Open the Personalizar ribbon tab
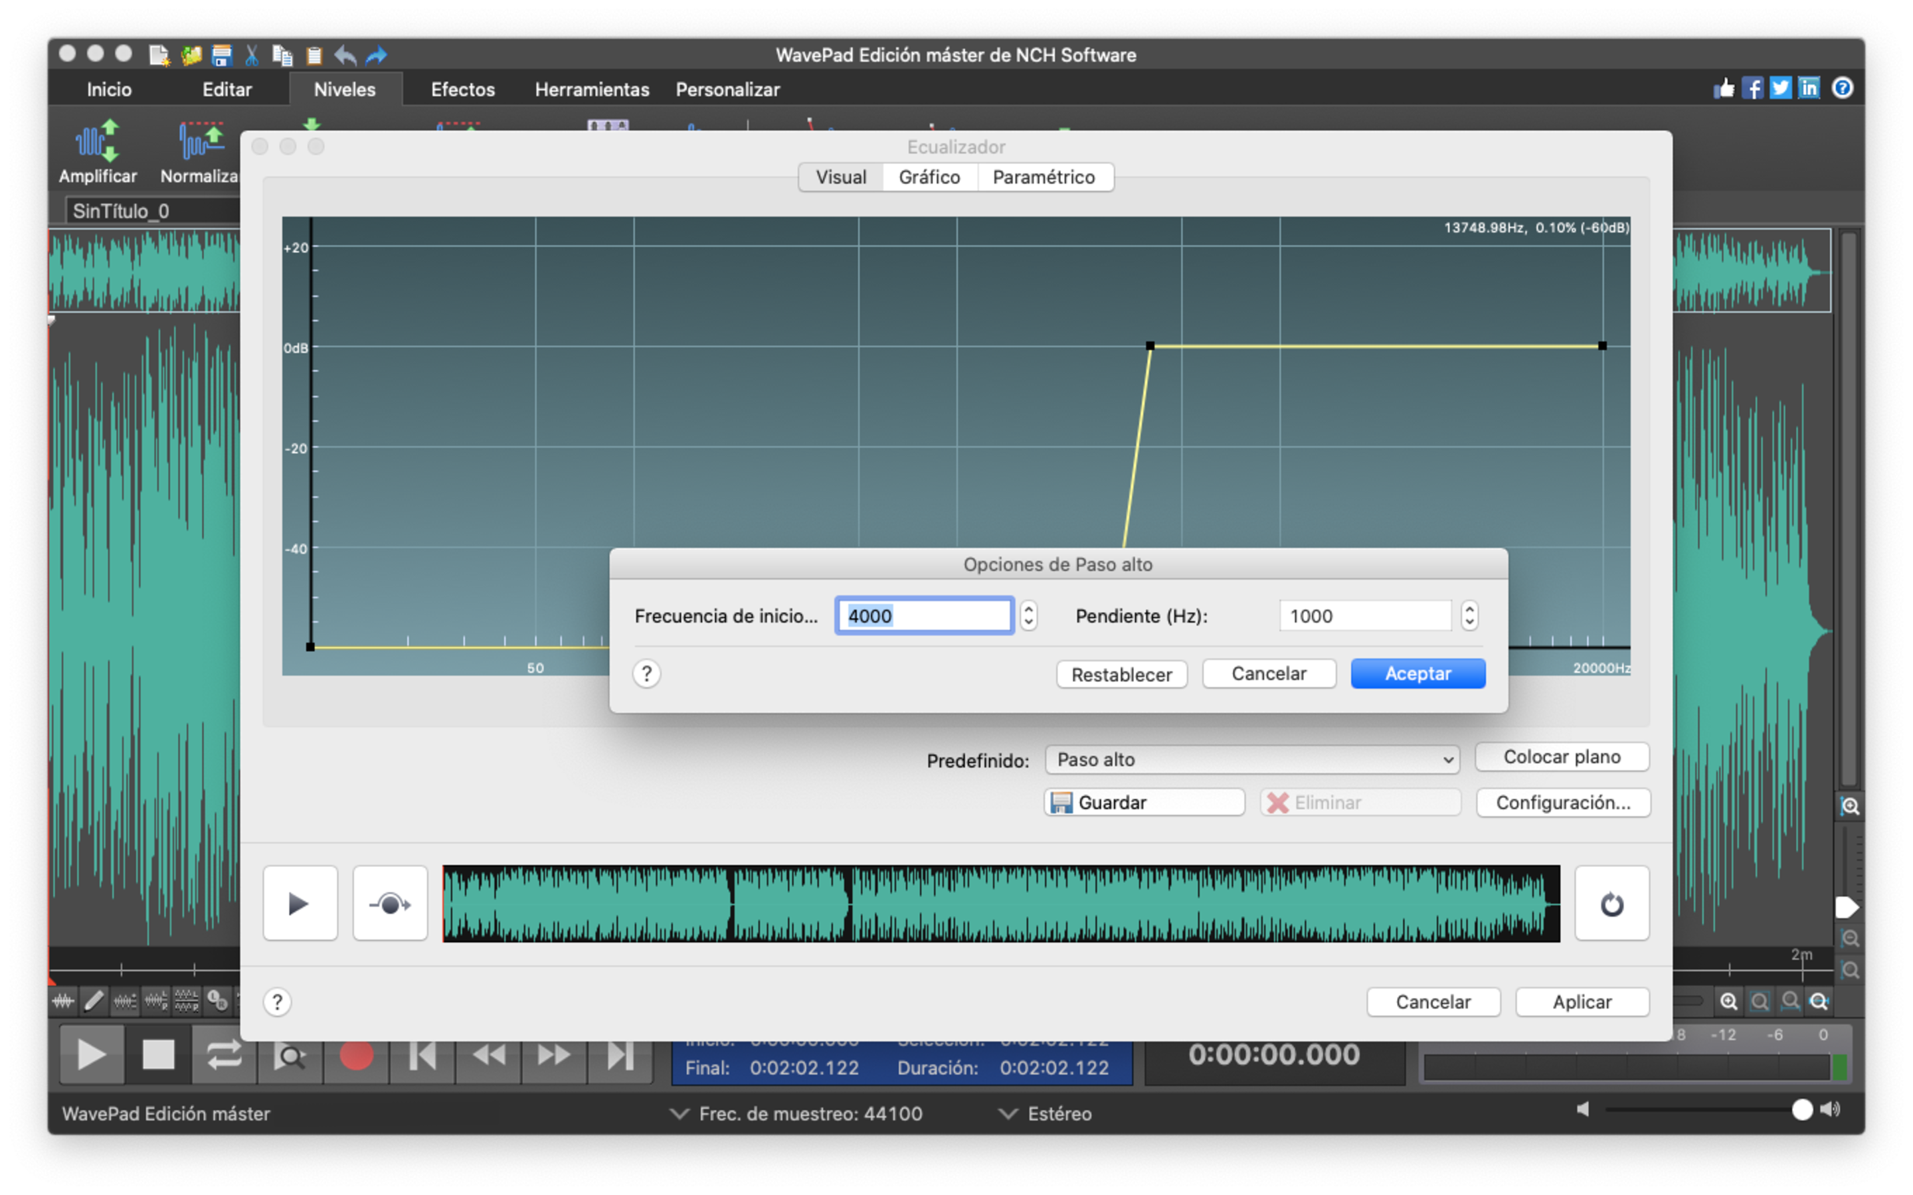Viewport: 1913px width, 1195px height. pos(727,90)
